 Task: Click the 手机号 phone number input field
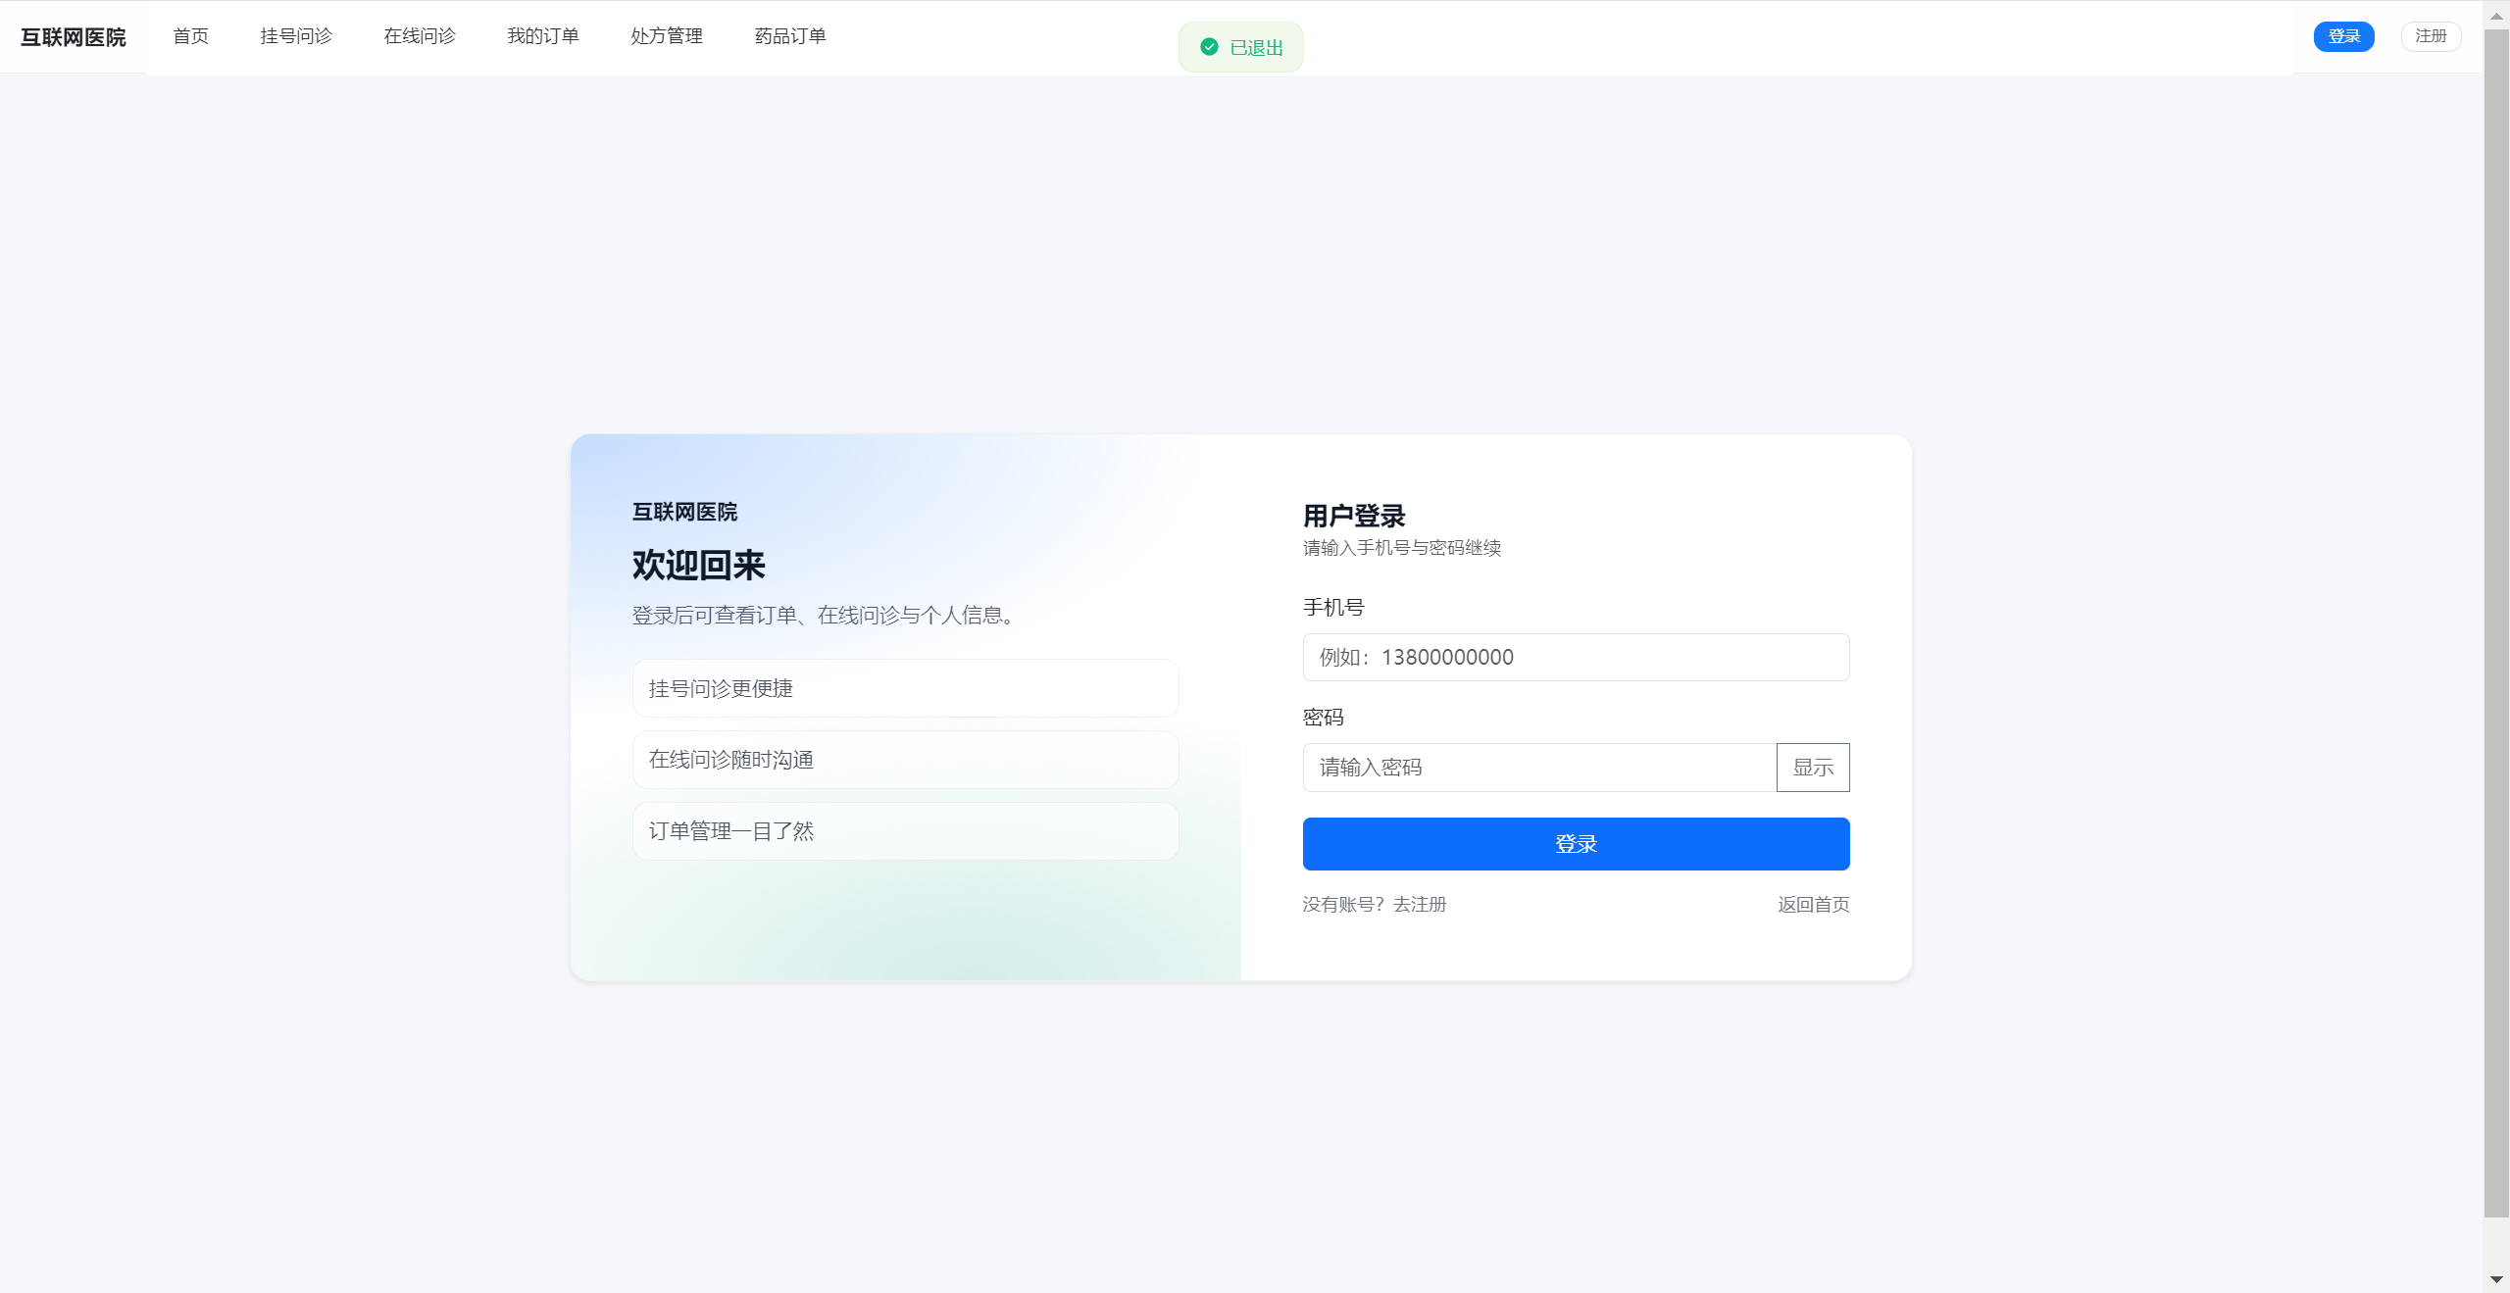[1575, 658]
